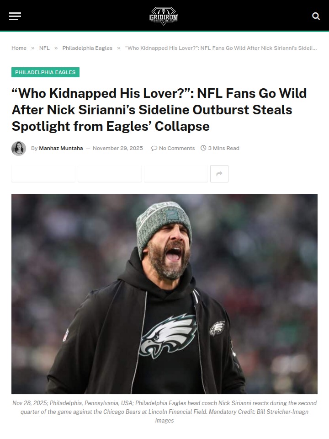
Task: Click the November 29, 2025 publish date
Action: (x=118, y=148)
